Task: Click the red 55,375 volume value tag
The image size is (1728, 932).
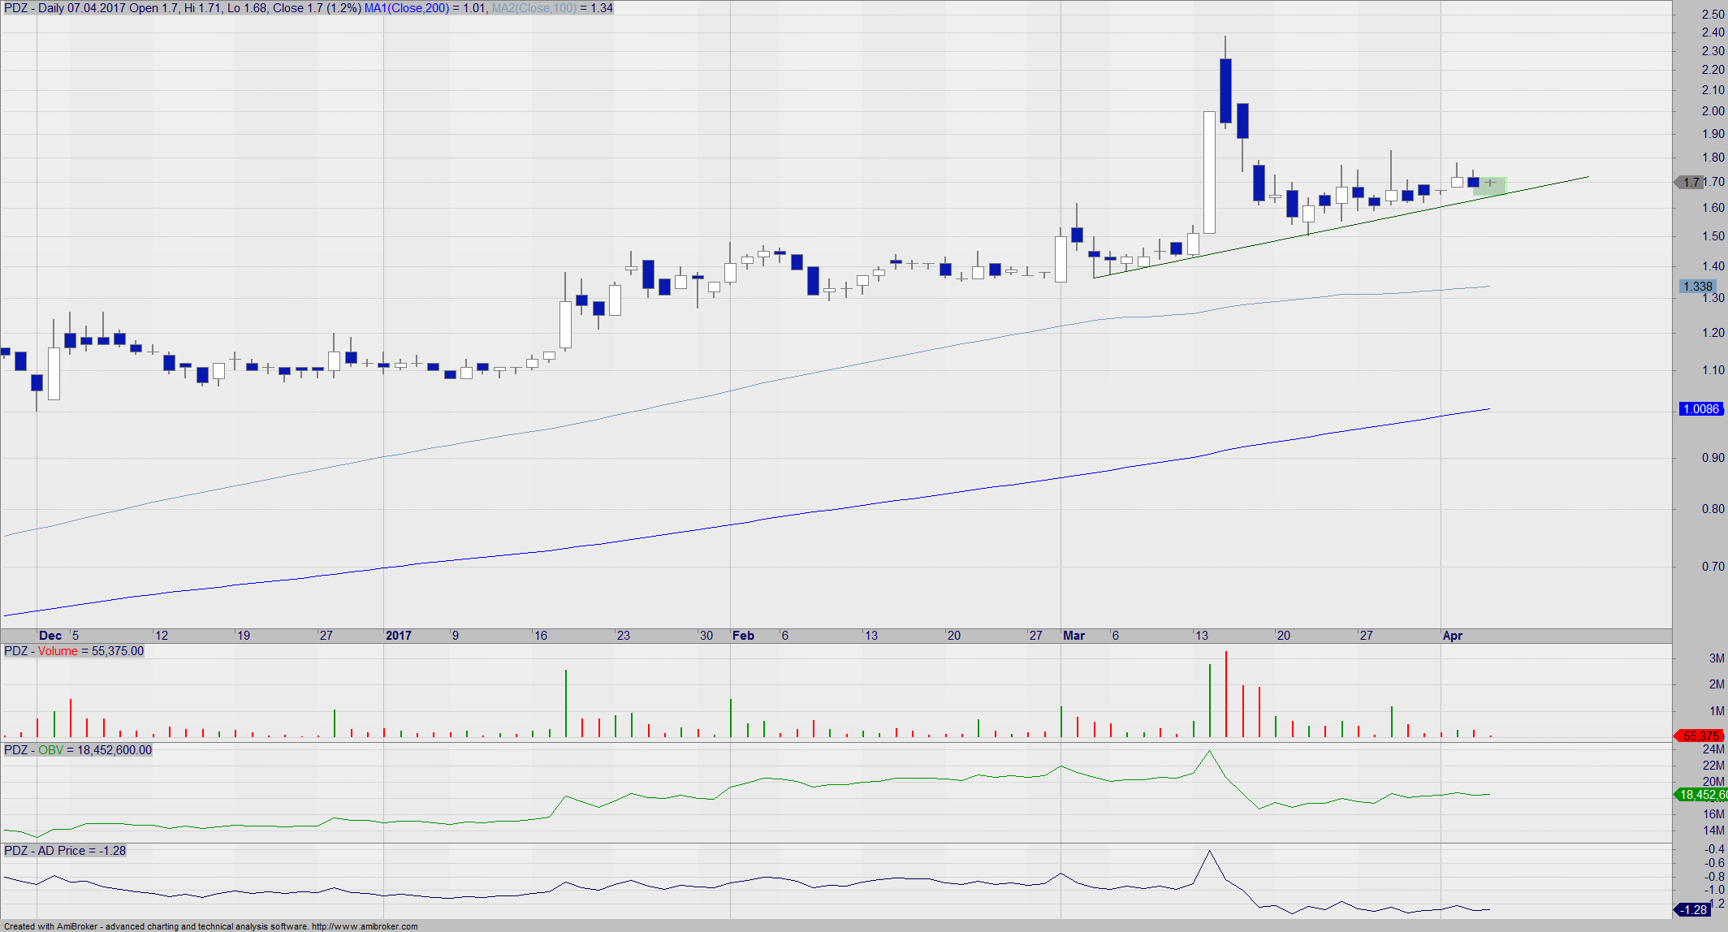Action: tap(1700, 736)
